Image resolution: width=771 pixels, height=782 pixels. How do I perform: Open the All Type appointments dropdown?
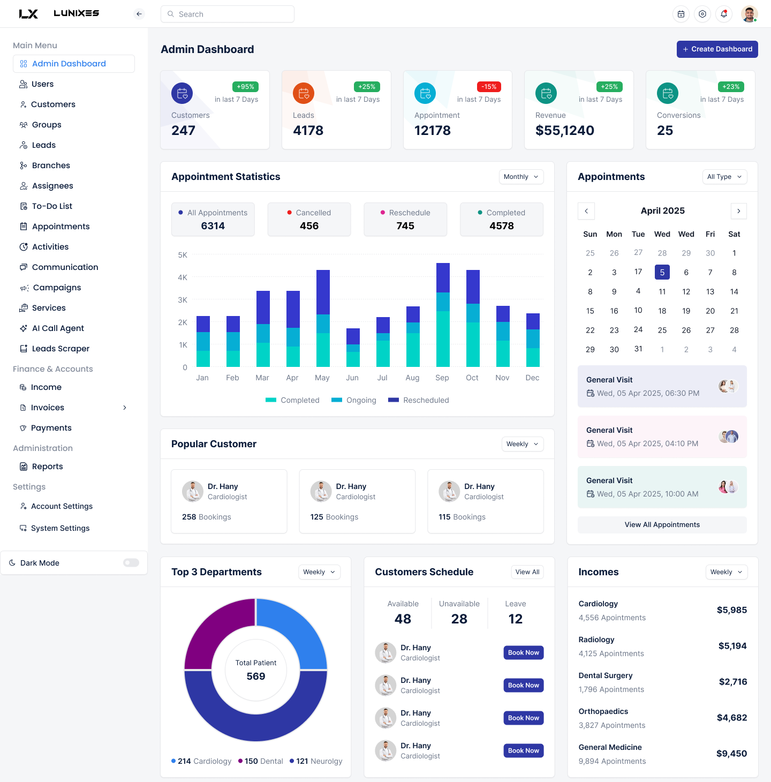pos(724,177)
